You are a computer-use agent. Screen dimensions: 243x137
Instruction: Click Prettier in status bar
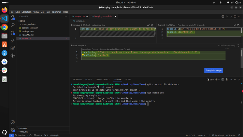point(231,135)
